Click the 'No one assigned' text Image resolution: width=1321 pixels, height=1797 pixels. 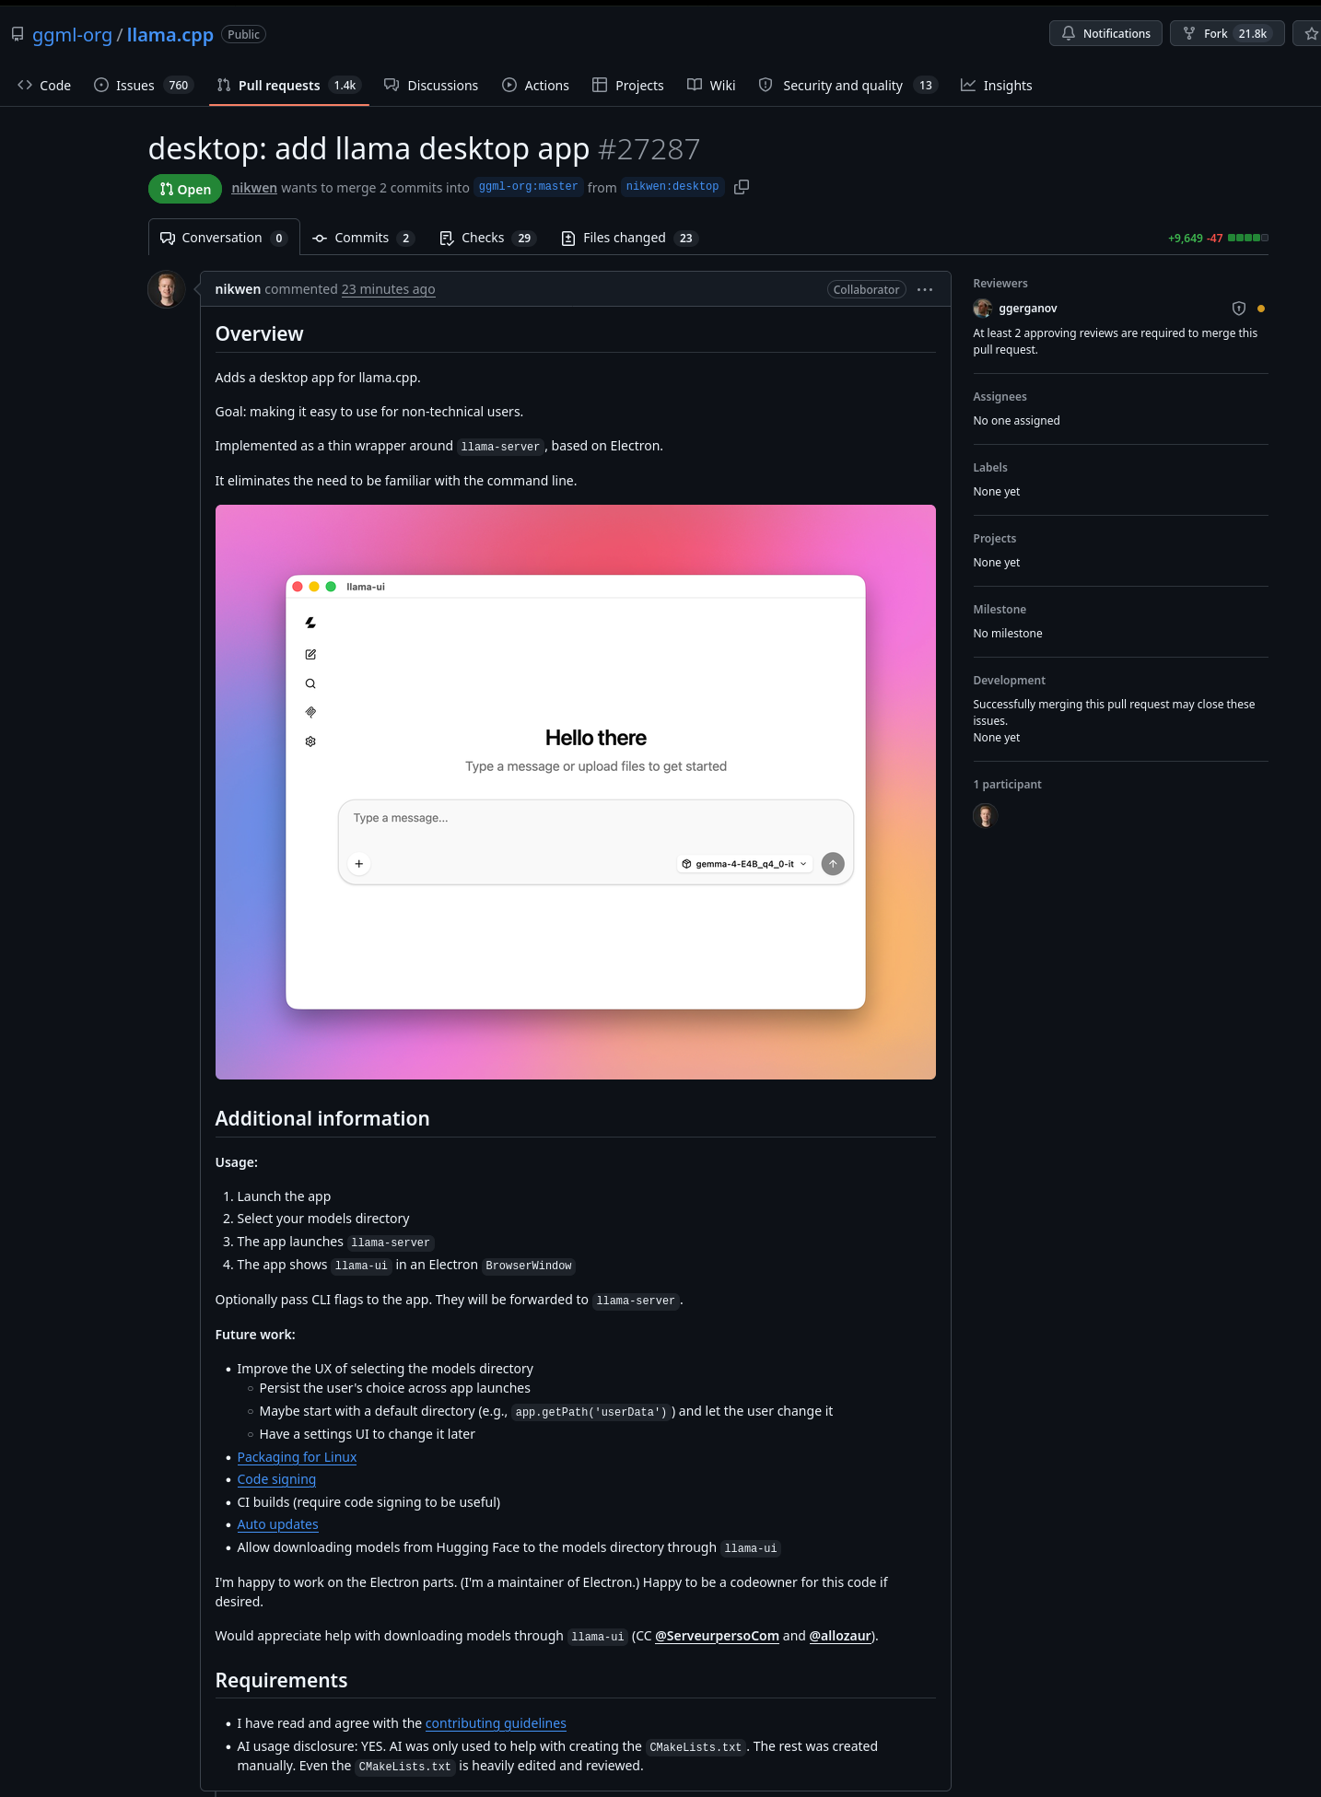click(x=1017, y=421)
